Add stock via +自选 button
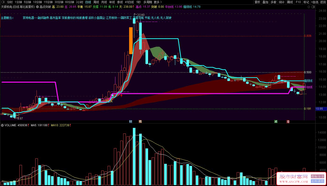 [x=315, y=2]
